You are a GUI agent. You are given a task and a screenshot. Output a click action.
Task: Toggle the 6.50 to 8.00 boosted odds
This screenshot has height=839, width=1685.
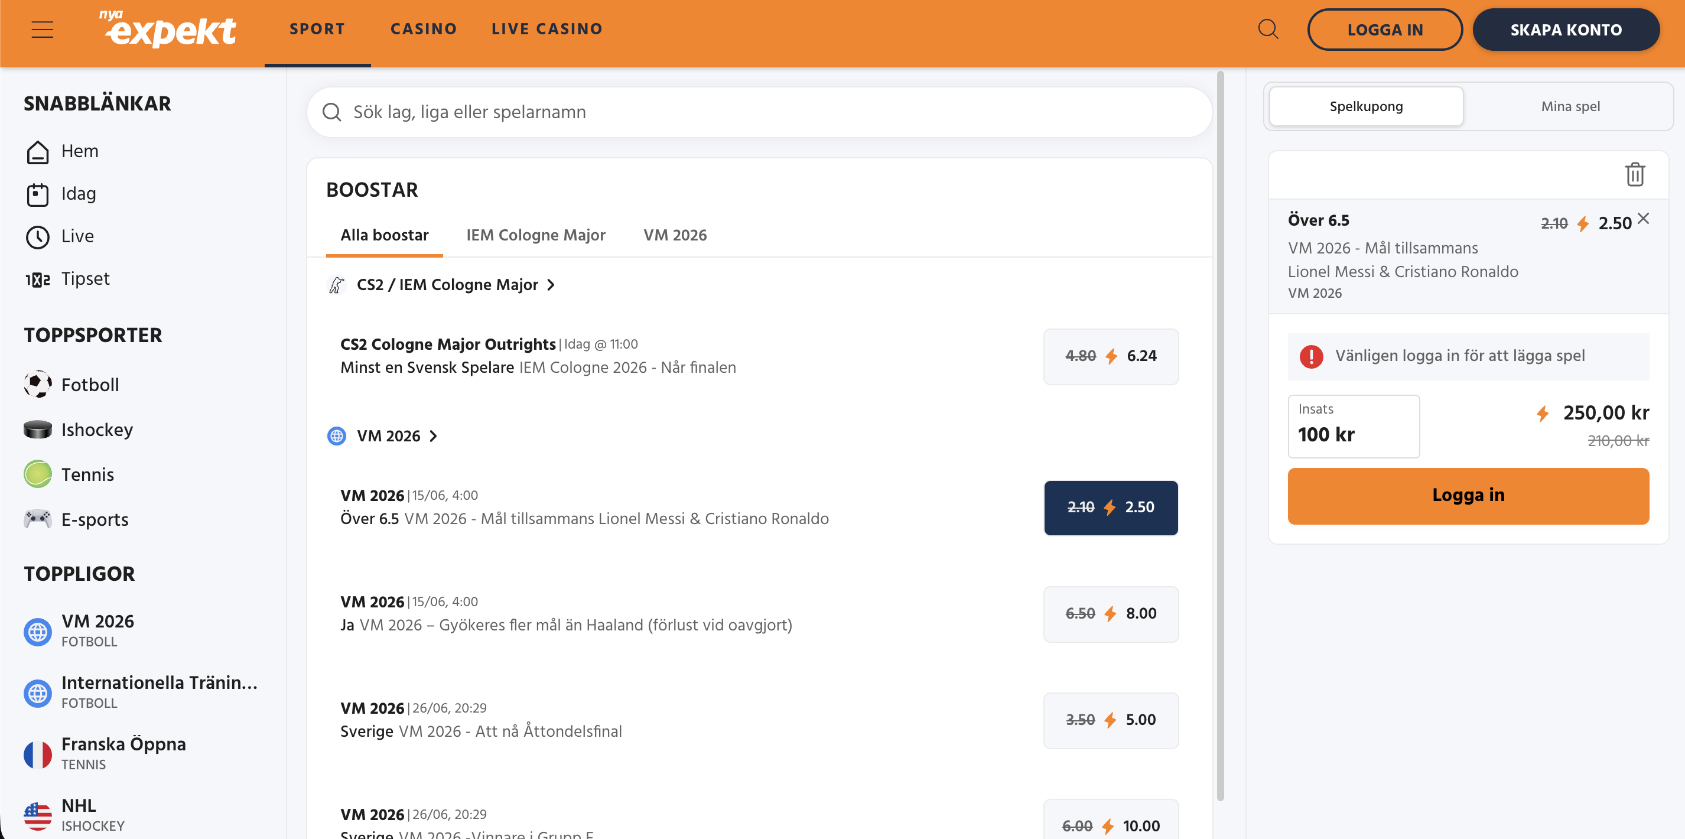click(x=1111, y=614)
